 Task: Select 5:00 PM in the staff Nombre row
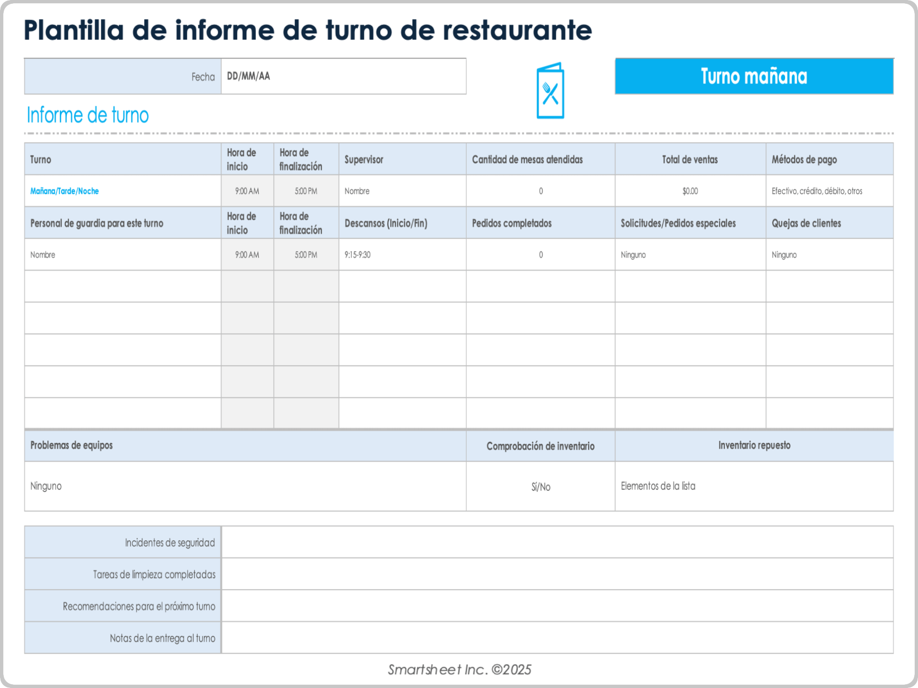306,255
